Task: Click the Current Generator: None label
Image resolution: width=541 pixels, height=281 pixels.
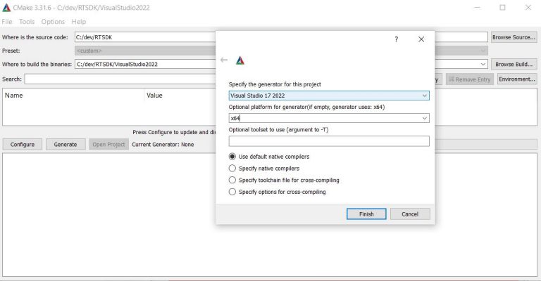Action: [x=163, y=145]
